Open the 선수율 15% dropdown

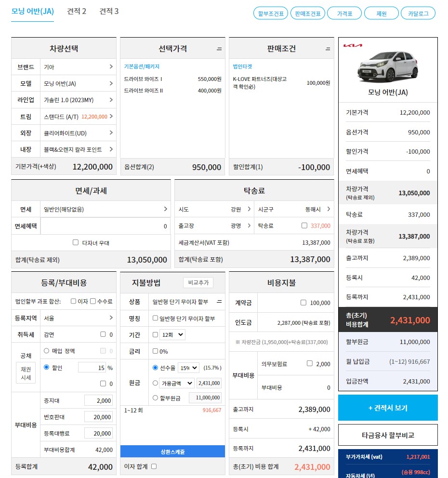188,368
